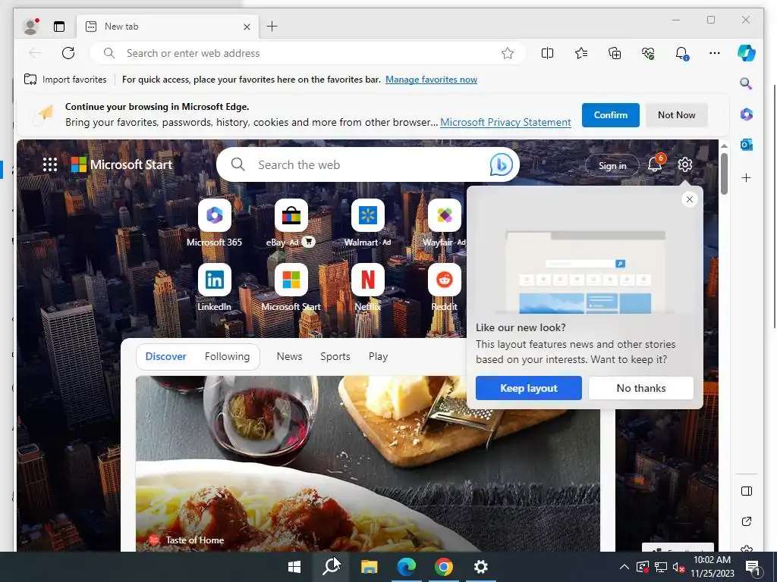Open Settings and more ellipsis menu
The image size is (777, 582).
[x=715, y=53]
